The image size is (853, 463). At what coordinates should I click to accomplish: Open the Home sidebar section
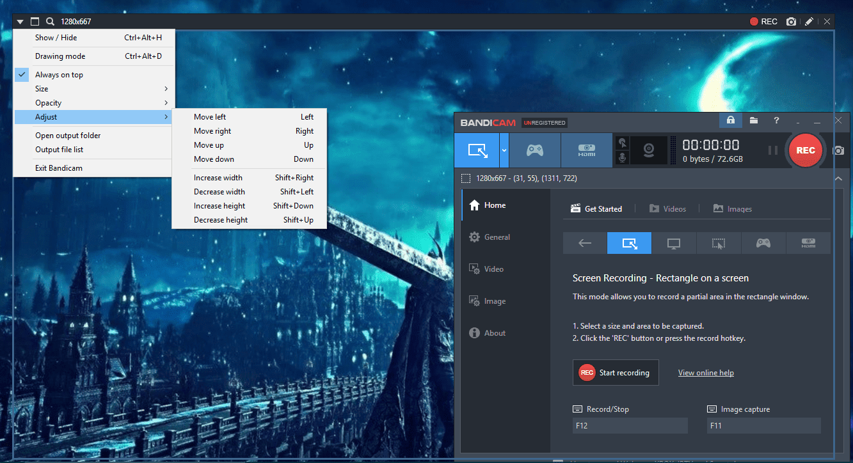coord(506,205)
